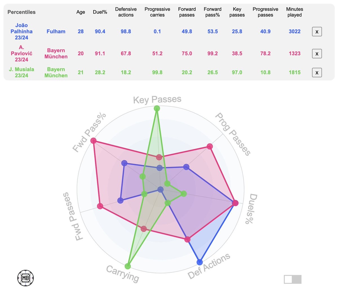Click the Progressive carries column header
Image resolution: width=338 pixels, height=295 pixels.
tap(157, 12)
